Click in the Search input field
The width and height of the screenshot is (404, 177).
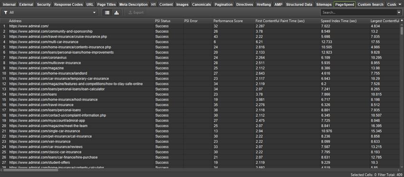click(359, 13)
